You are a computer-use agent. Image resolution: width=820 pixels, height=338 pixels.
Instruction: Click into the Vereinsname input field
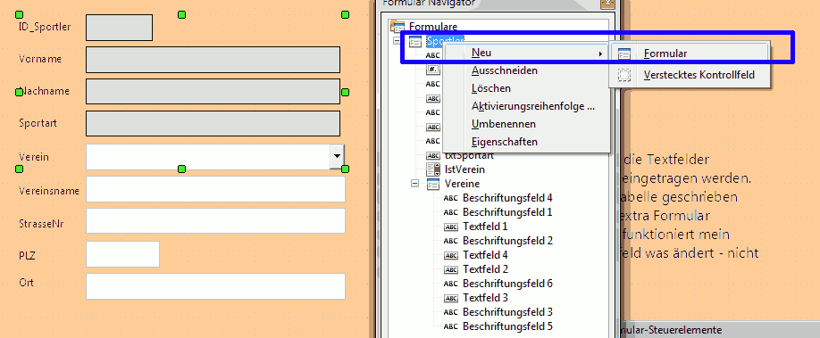(215, 189)
